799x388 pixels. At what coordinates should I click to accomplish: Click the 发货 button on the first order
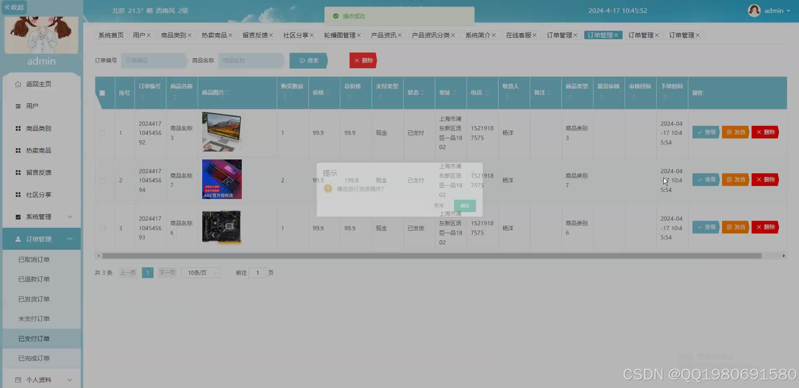(x=735, y=132)
